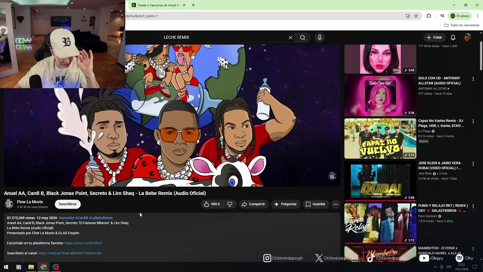The width and height of the screenshot is (483, 272).
Task: Open OBS Studio from taskbar
Action: (x=56, y=267)
